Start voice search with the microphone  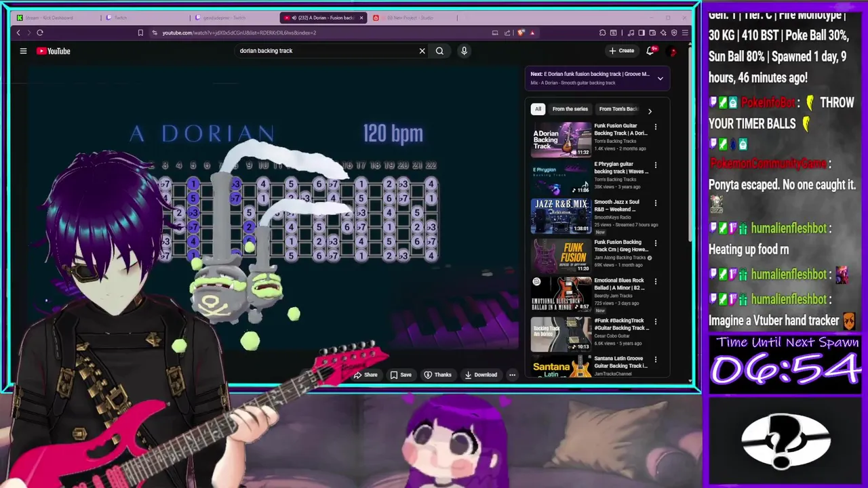[x=464, y=51]
